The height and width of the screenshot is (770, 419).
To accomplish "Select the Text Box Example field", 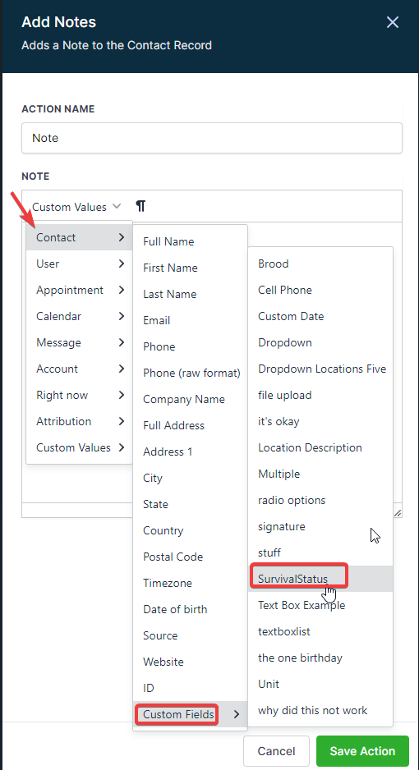I will pyautogui.click(x=320, y=605).
